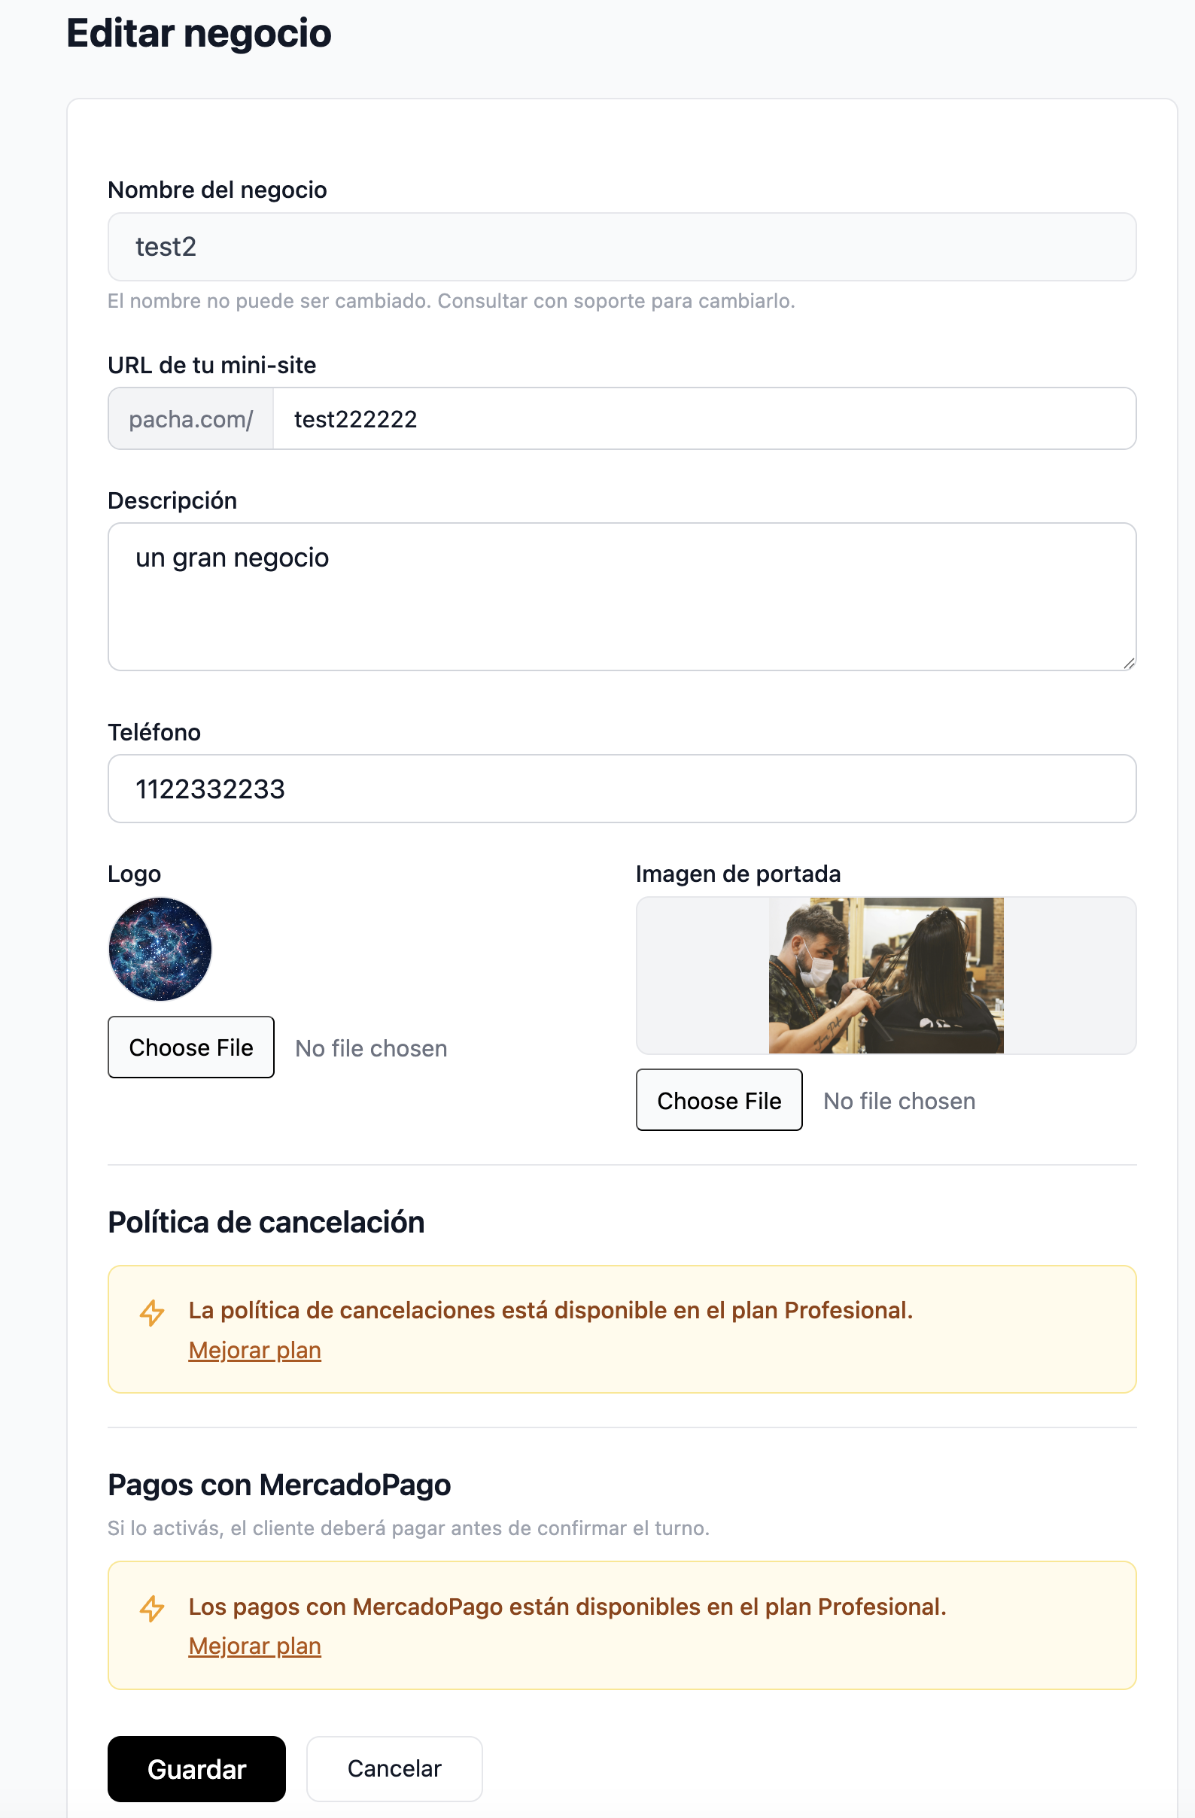Image resolution: width=1195 pixels, height=1818 pixels.
Task: Click the barber cover image preview
Action: point(886,975)
